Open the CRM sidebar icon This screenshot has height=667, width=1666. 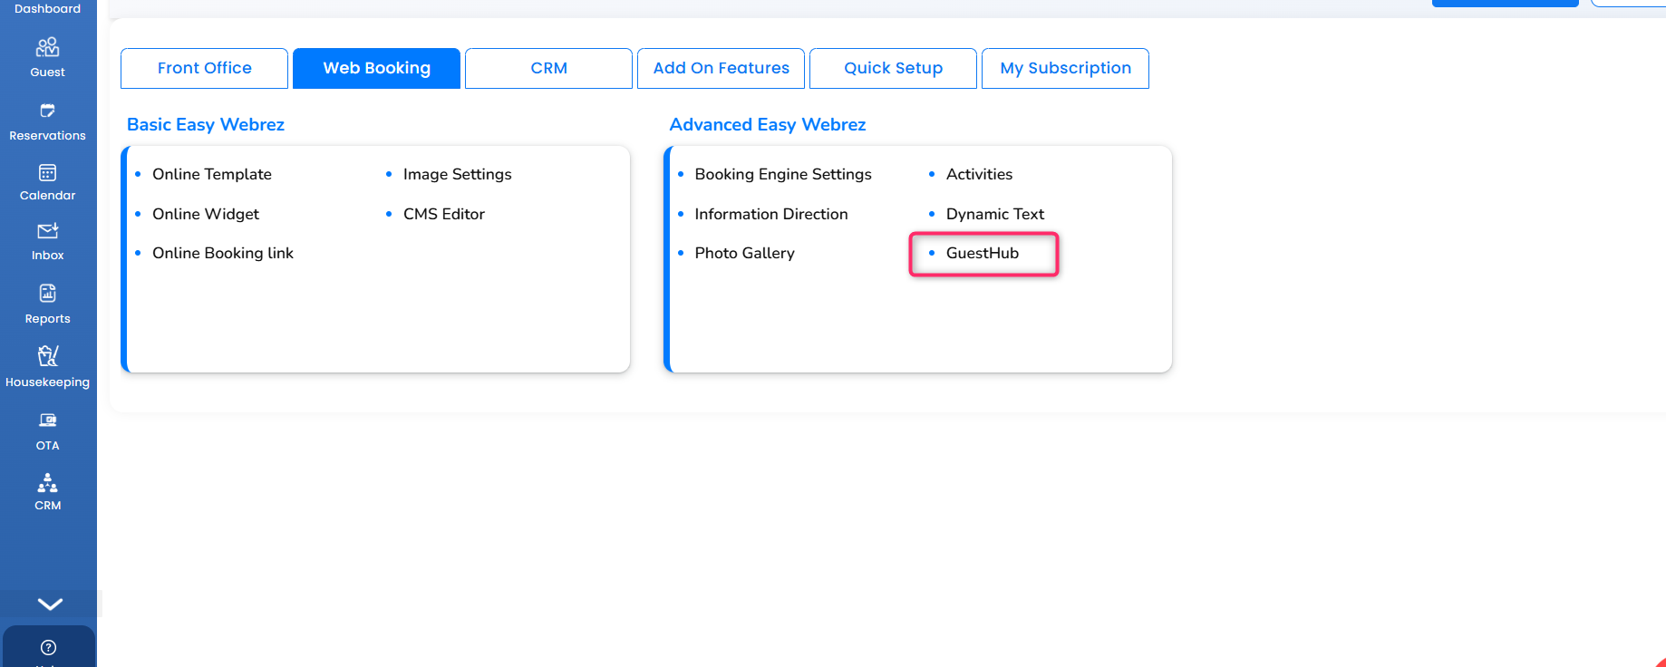(x=47, y=482)
